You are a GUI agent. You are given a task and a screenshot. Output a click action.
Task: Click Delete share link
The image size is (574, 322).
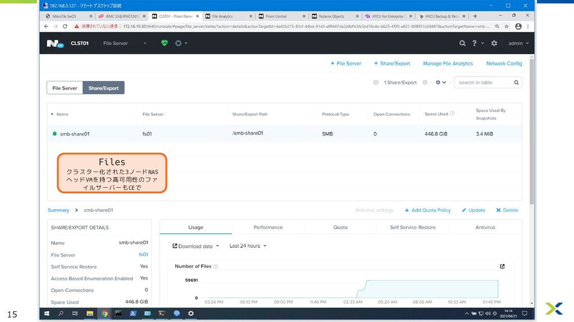pyautogui.click(x=507, y=210)
